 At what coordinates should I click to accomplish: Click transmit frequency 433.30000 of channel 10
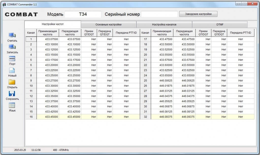coord(70,86)
